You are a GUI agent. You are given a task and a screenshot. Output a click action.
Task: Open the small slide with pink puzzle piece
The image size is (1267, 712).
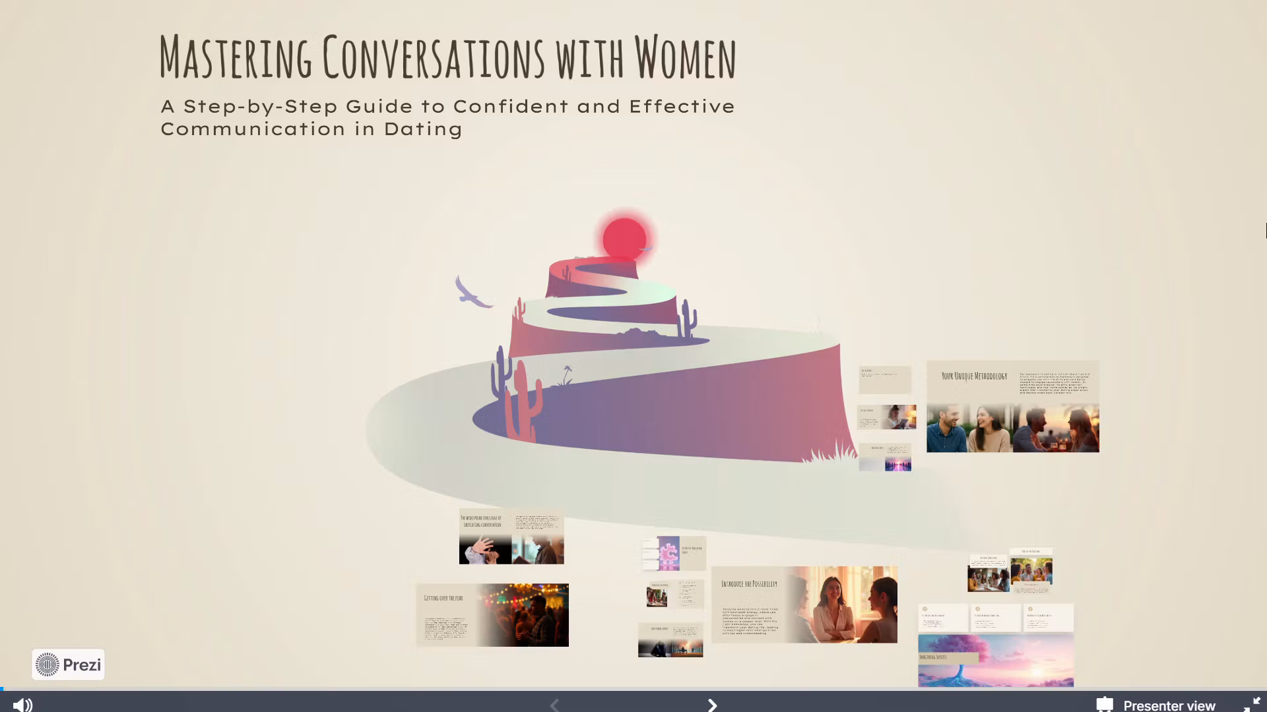pos(674,553)
